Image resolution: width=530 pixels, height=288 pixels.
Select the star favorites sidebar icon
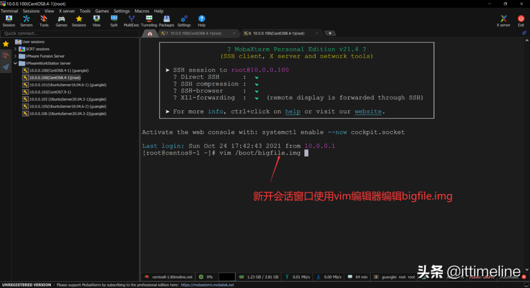click(x=6, y=44)
